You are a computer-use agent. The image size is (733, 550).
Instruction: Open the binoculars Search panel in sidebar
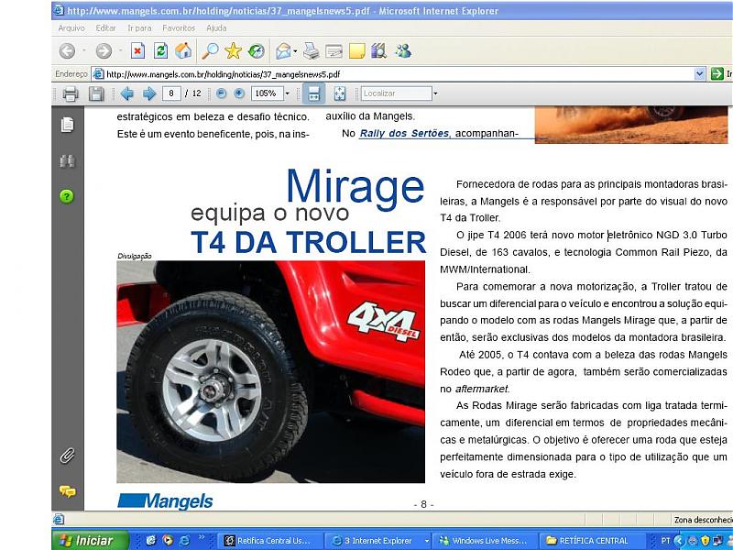tap(67, 161)
